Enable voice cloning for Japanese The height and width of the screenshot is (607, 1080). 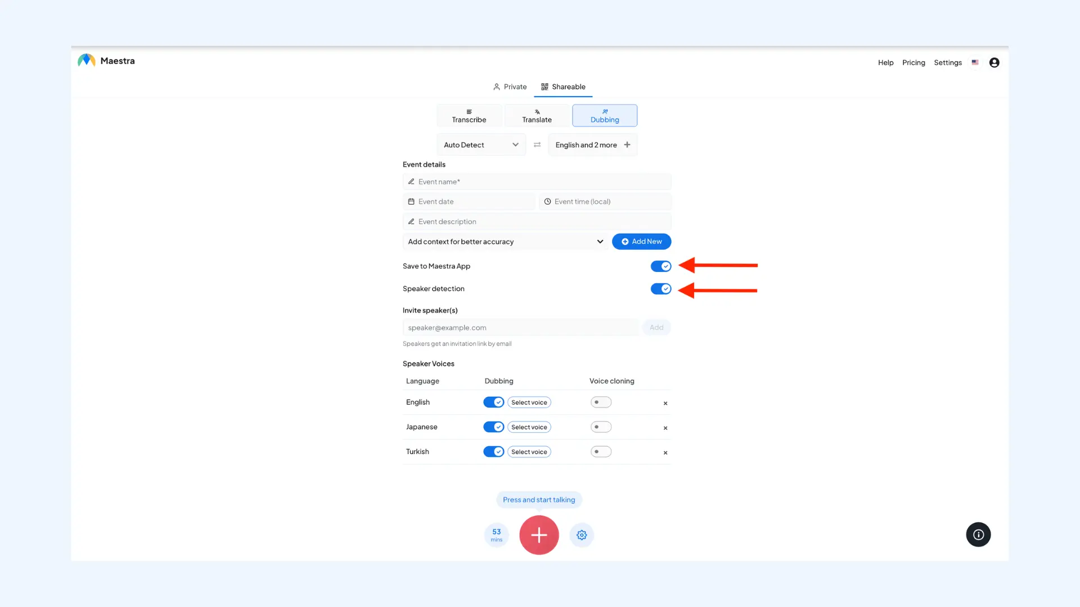[601, 427]
